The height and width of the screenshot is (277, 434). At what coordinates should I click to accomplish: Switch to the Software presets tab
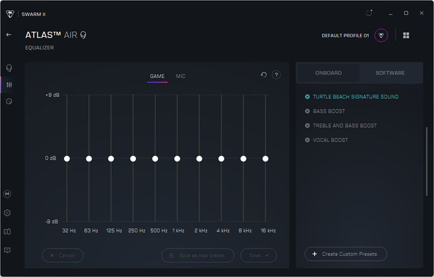pyautogui.click(x=390, y=73)
